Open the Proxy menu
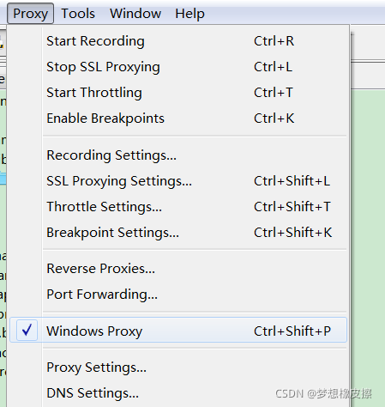The height and width of the screenshot is (407, 385). (30, 14)
